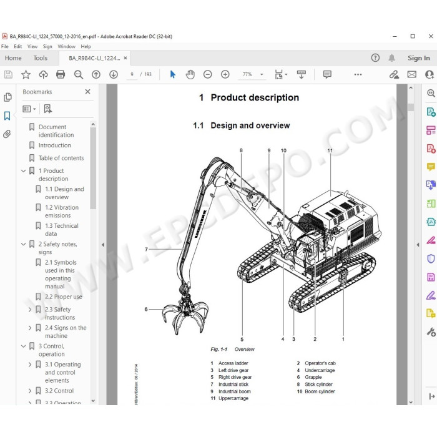Open the Find text magnifier icon

coord(78,74)
